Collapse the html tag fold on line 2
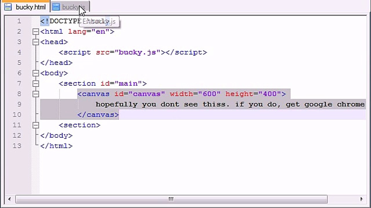The image size is (371, 208). pyautogui.click(x=36, y=31)
